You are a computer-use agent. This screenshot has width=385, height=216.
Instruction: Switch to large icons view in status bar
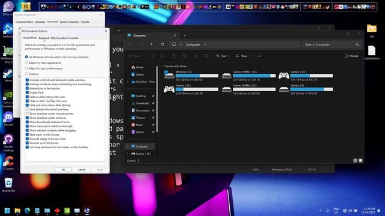pos(360,160)
